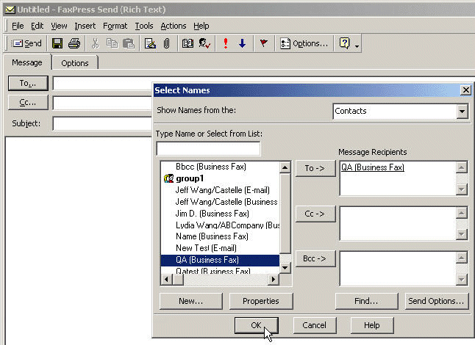Screen dimensions: 475x345
Task: Select group1 in the contact list
Action: click(x=190, y=178)
